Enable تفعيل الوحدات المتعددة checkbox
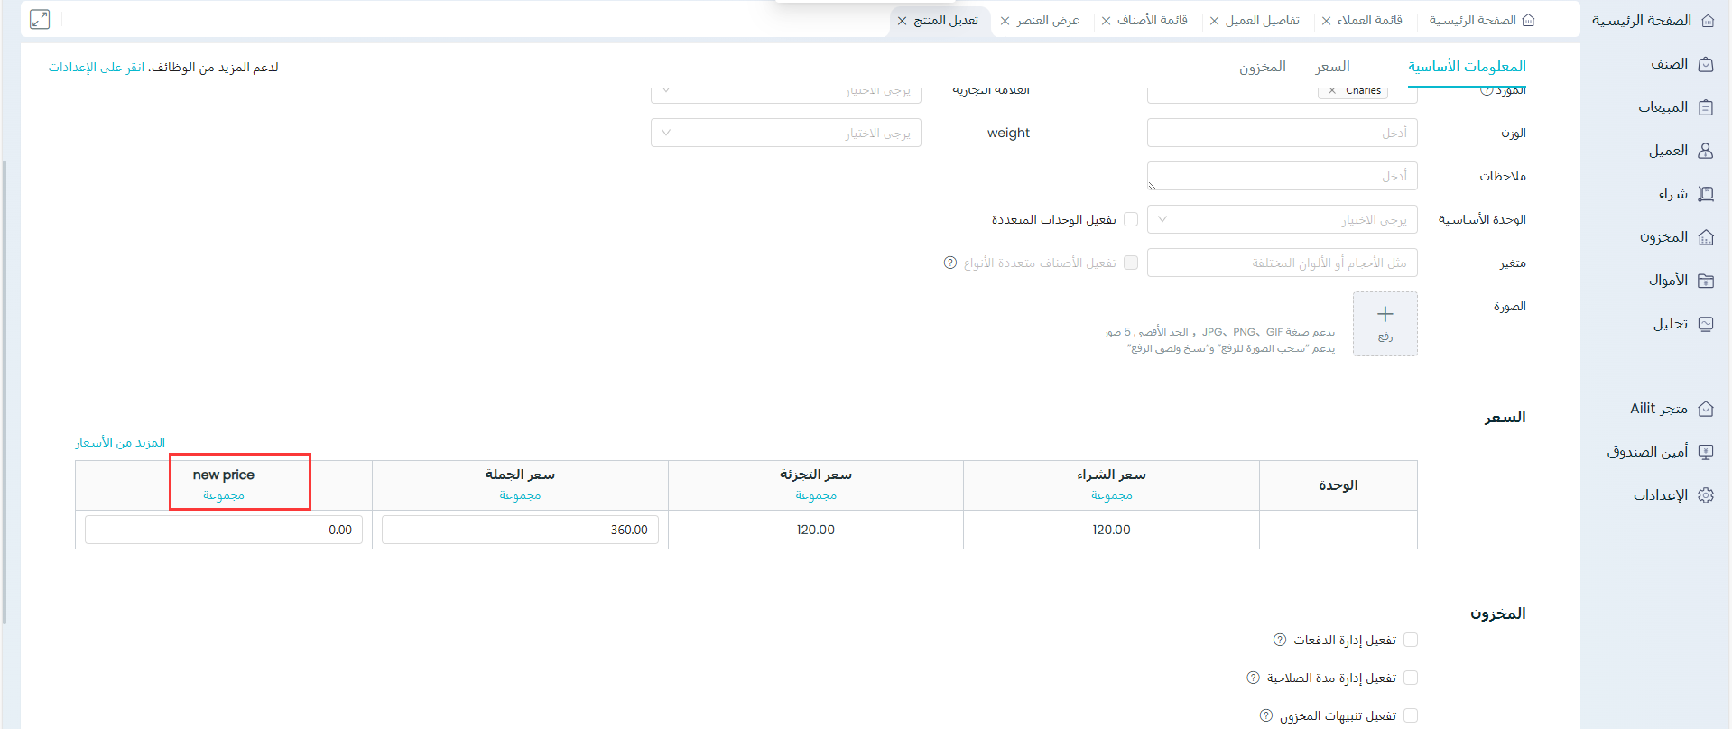1732x729 pixels. 1130,219
